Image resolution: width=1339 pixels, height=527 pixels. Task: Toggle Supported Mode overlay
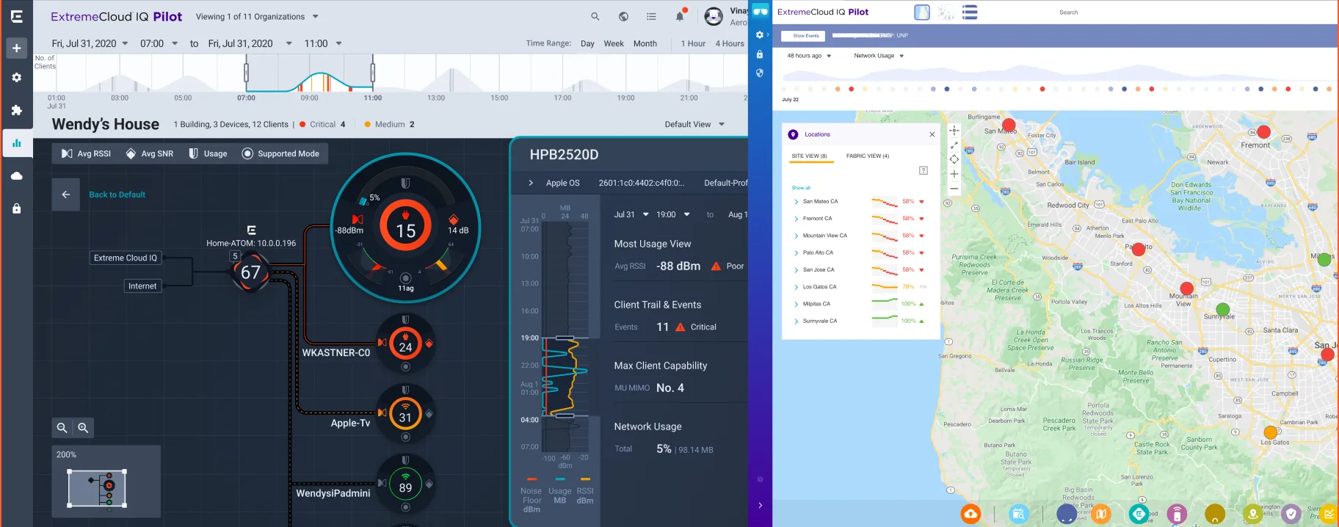coord(280,153)
